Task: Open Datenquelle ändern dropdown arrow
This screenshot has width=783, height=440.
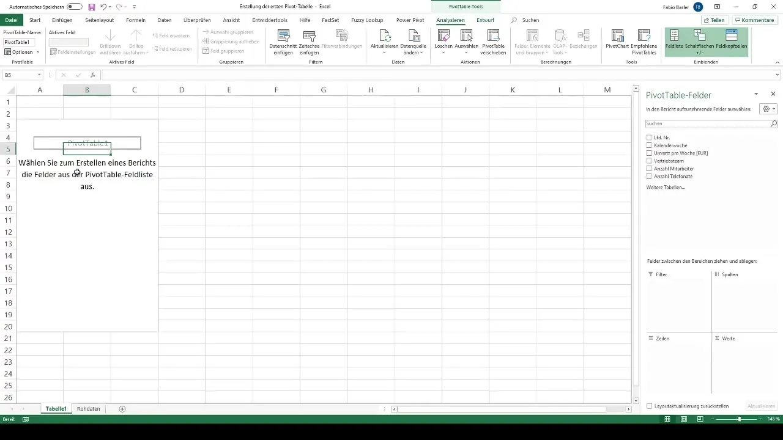Action: tap(421, 53)
